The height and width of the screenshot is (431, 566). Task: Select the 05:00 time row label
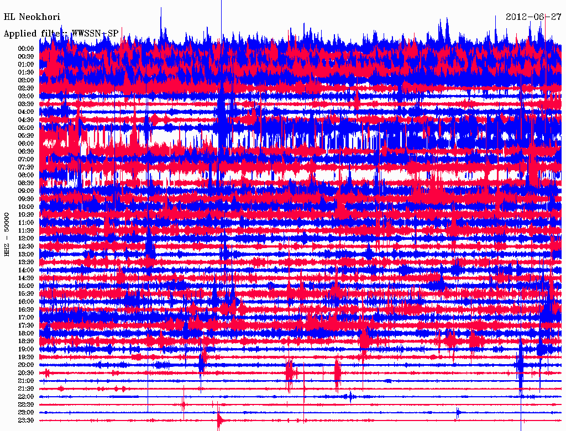point(26,128)
